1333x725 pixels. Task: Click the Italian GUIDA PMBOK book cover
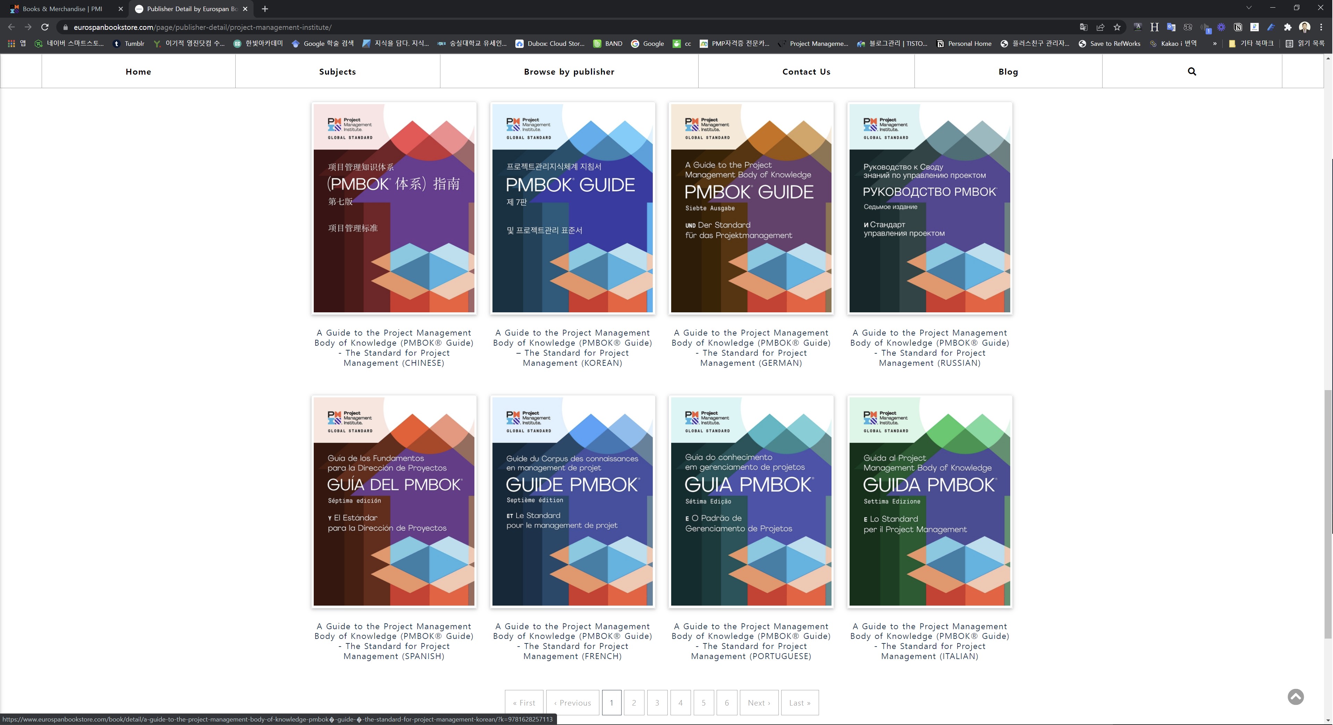(x=929, y=501)
